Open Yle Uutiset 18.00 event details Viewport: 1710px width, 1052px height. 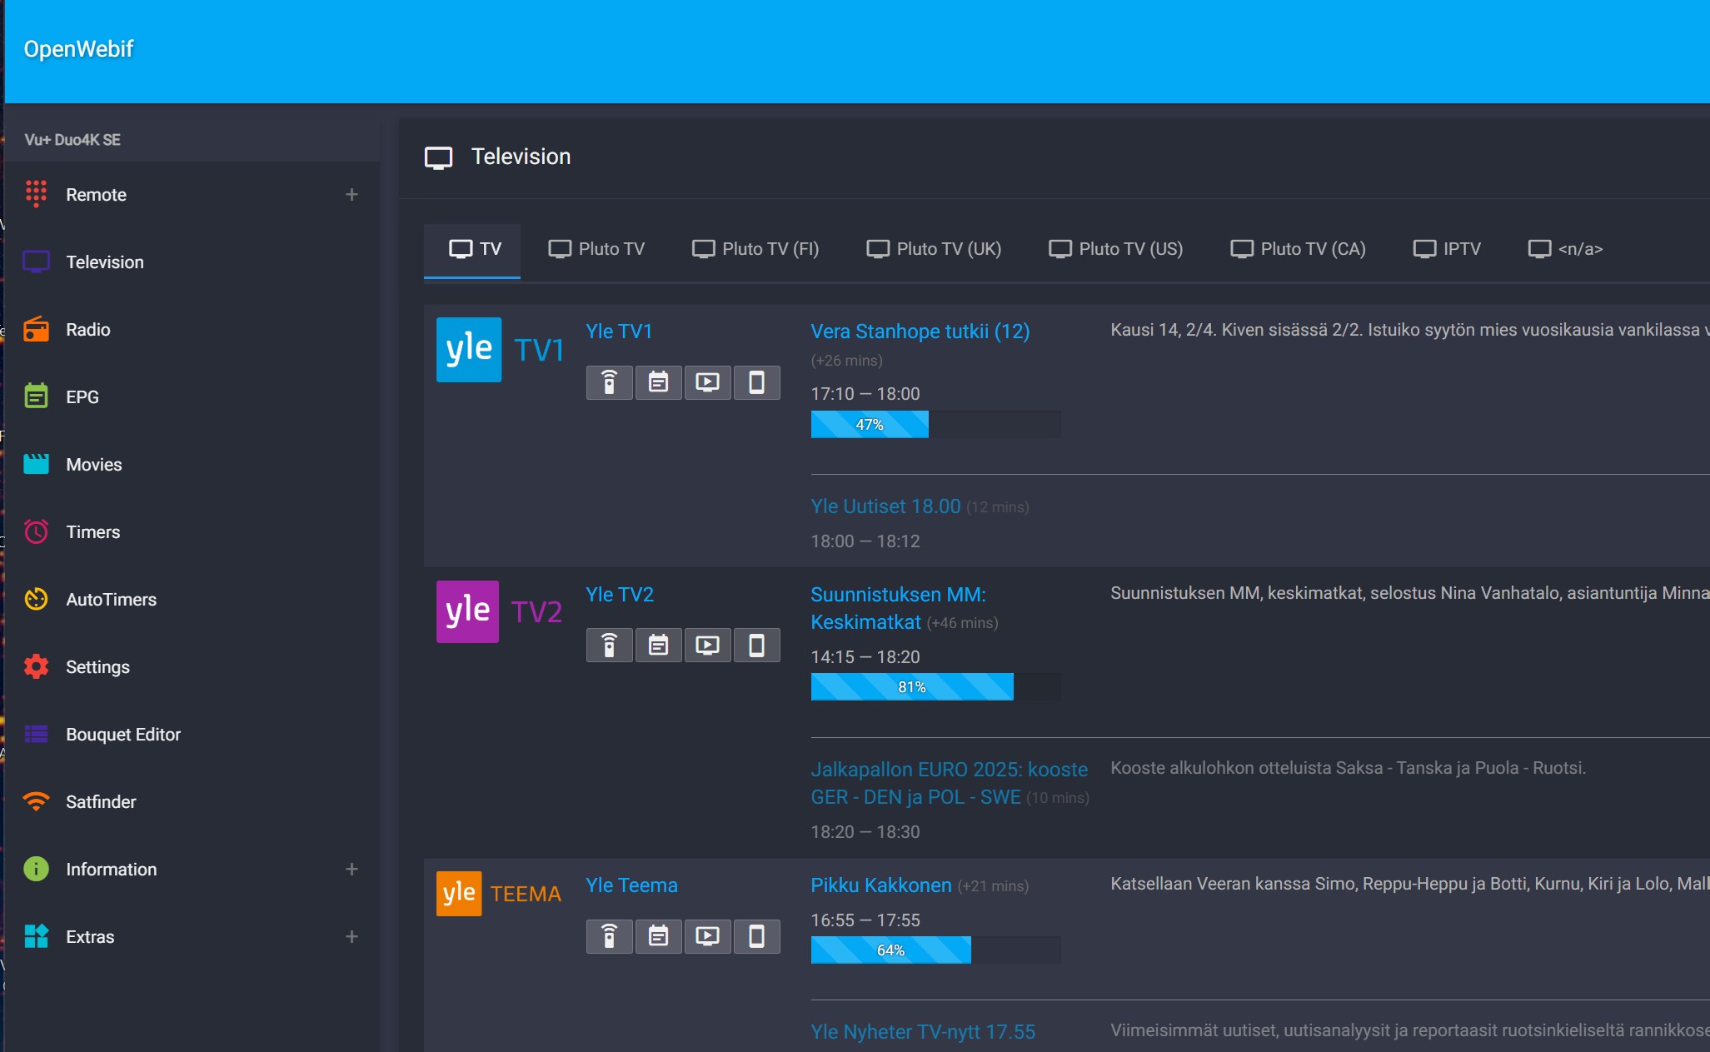click(x=885, y=506)
